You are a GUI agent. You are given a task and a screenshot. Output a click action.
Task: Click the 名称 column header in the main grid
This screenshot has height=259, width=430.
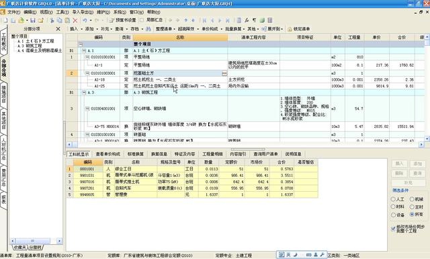[180, 38]
